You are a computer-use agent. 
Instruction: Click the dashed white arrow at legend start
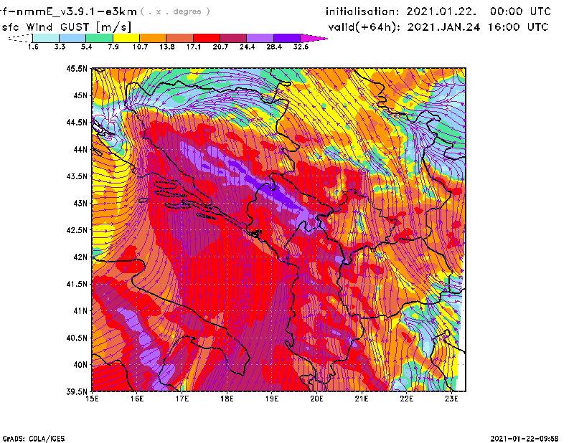pos(19,39)
